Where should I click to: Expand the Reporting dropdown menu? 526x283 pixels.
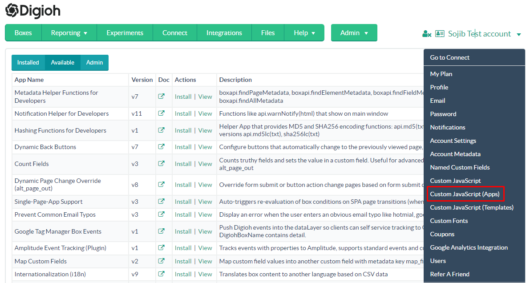click(69, 33)
